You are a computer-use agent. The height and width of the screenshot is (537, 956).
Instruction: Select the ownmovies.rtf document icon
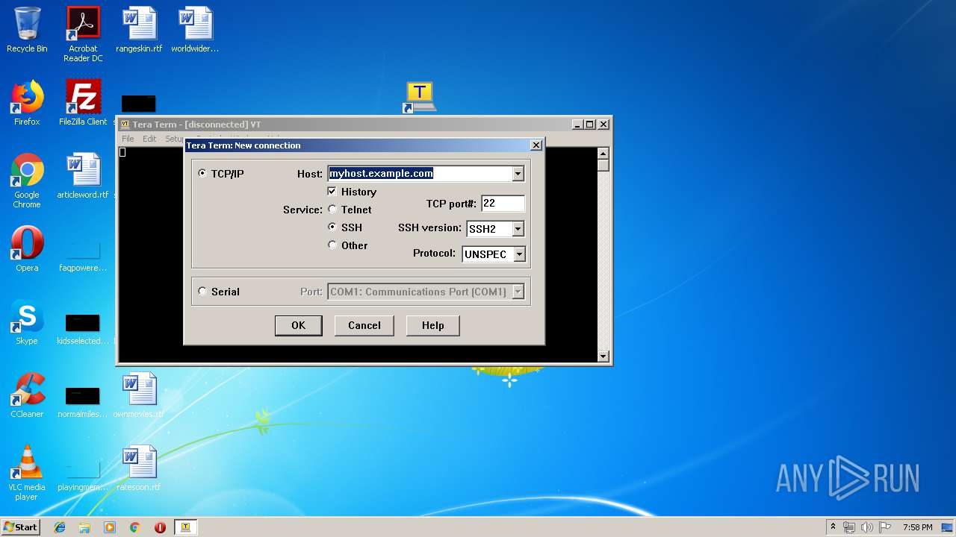coord(139,395)
